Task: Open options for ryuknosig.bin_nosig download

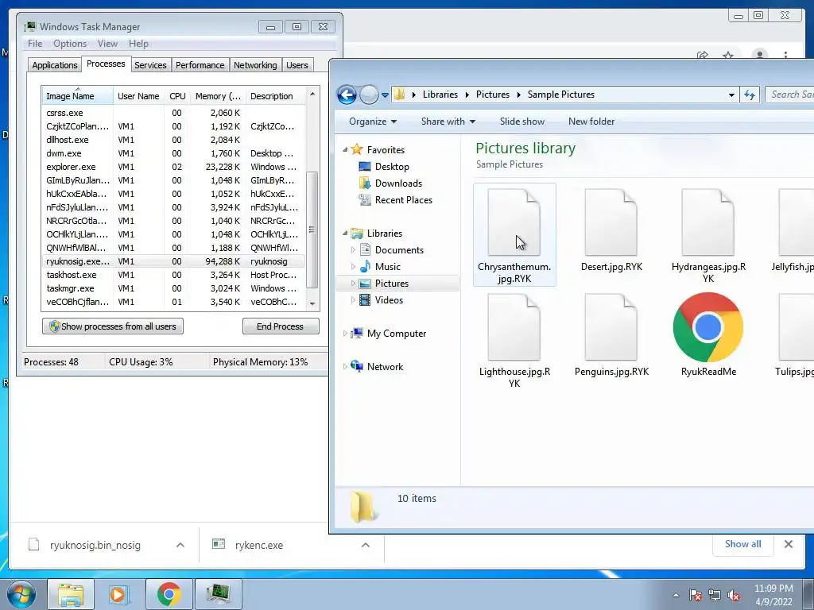Action: point(180,545)
